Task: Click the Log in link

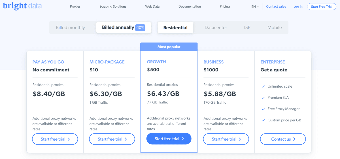Action: click(x=298, y=7)
